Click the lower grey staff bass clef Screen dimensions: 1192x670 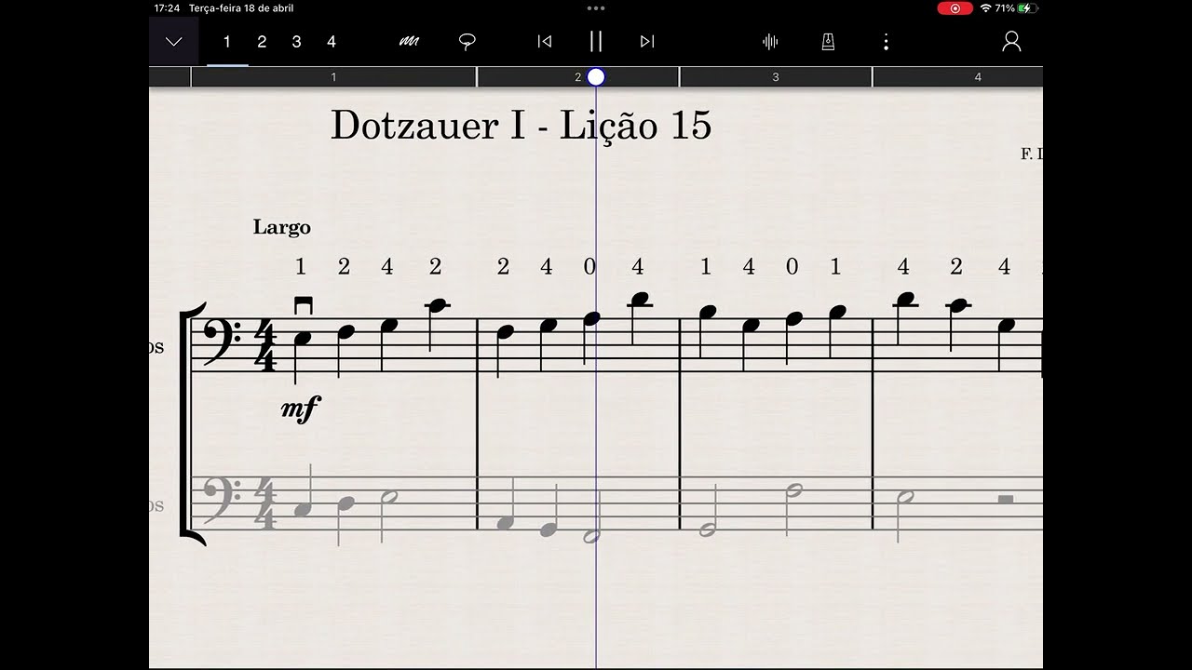tap(223, 501)
